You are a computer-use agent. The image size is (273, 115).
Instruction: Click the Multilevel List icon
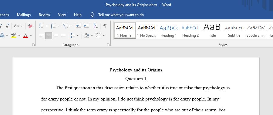click(65, 26)
